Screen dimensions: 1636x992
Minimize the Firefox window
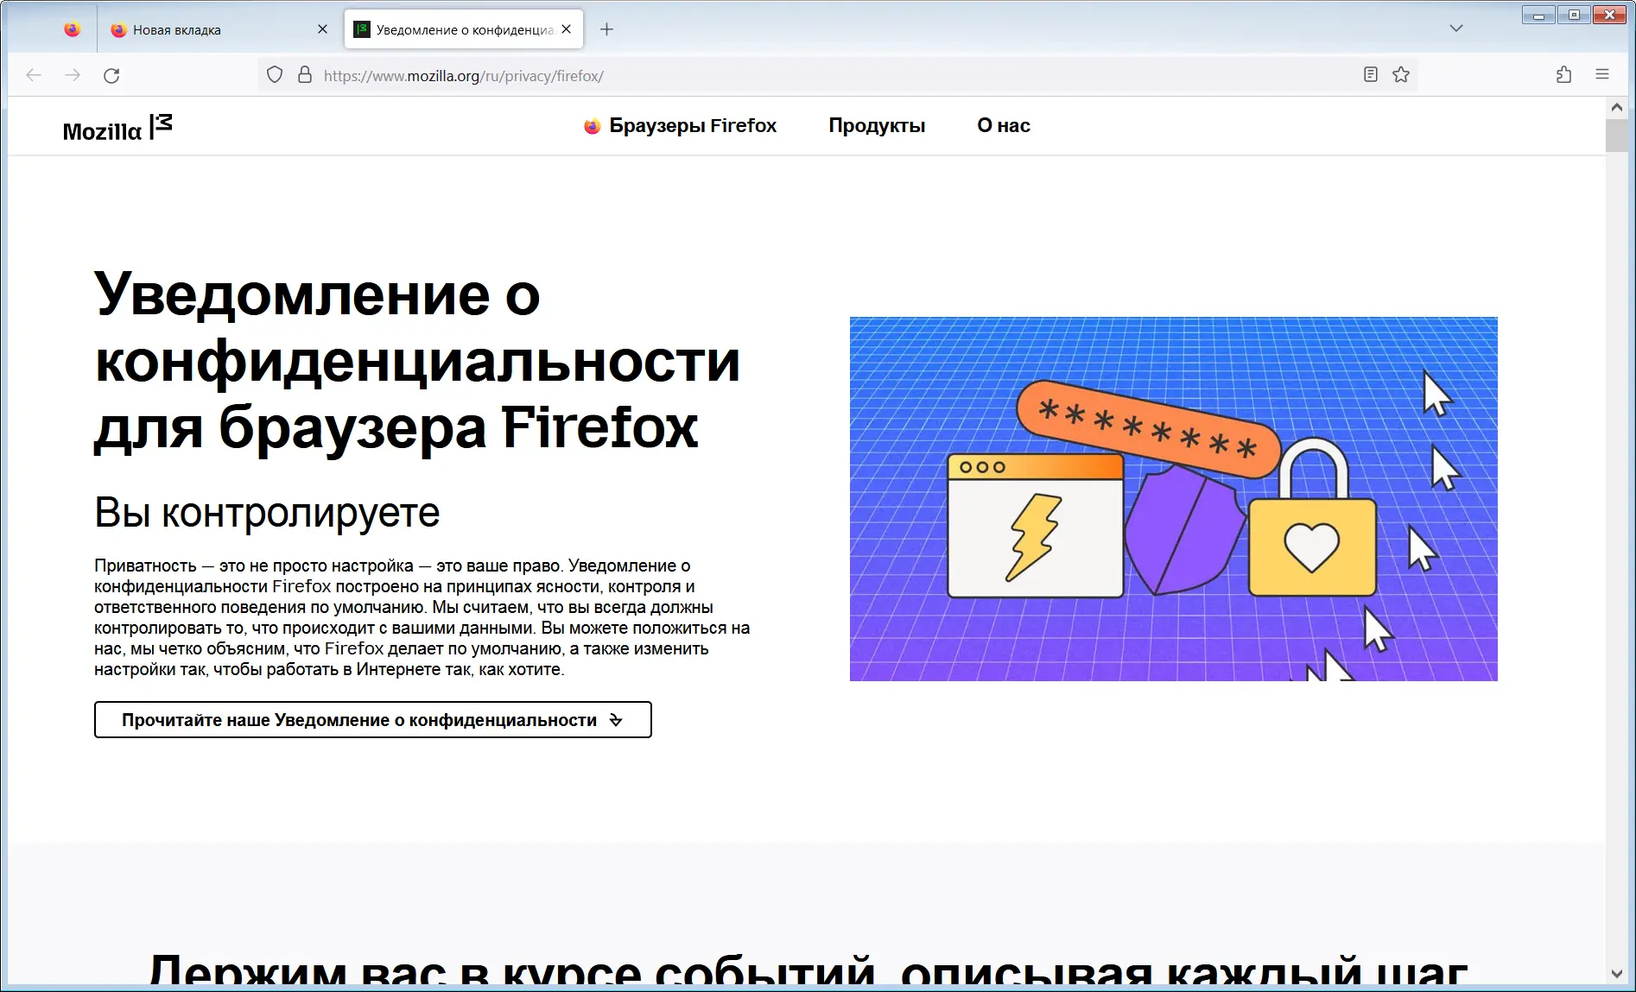pos(1538,16)
